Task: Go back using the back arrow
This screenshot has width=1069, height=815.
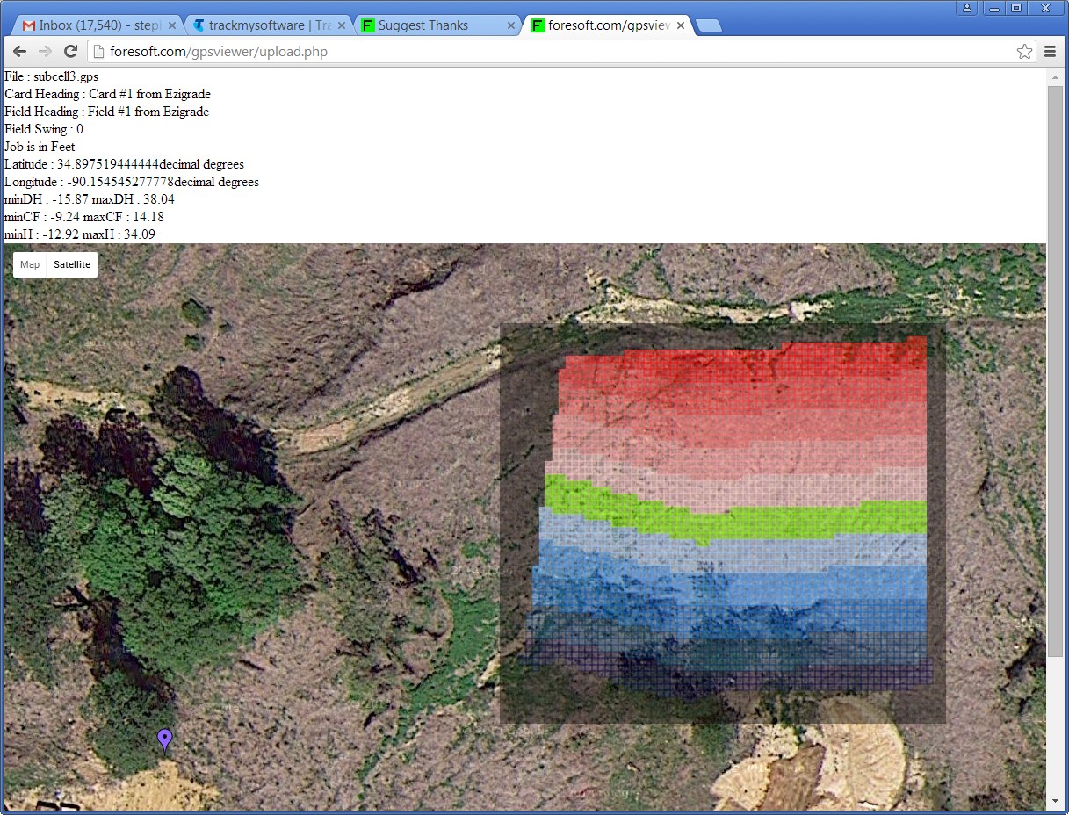Action: click(20, 52)
